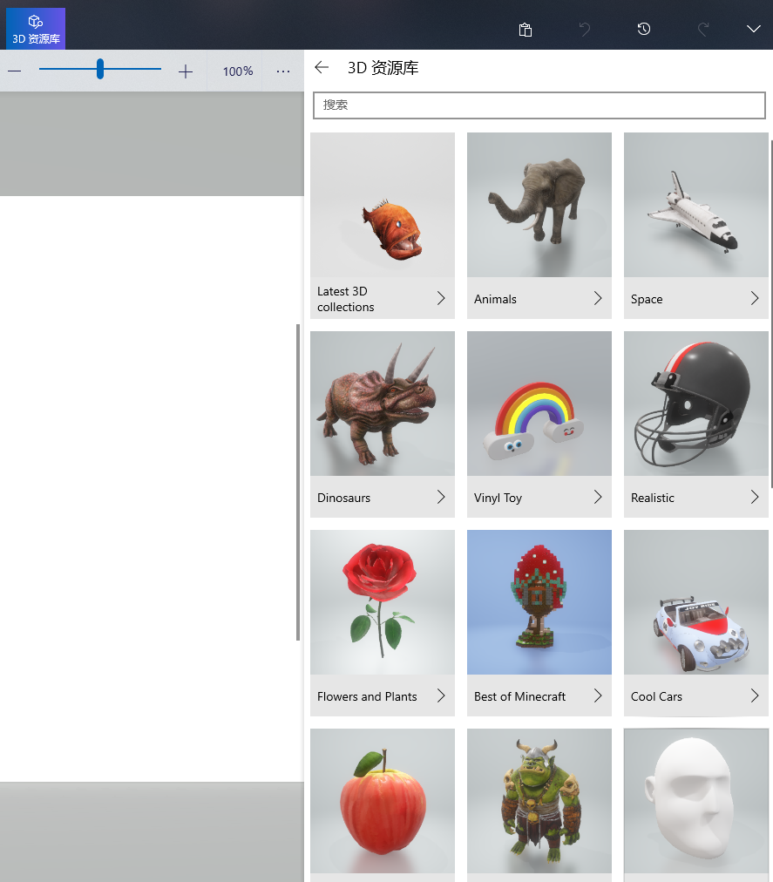
Task: Open the Best of Minecraft thumbnail
Action: (x=539, y=602)
